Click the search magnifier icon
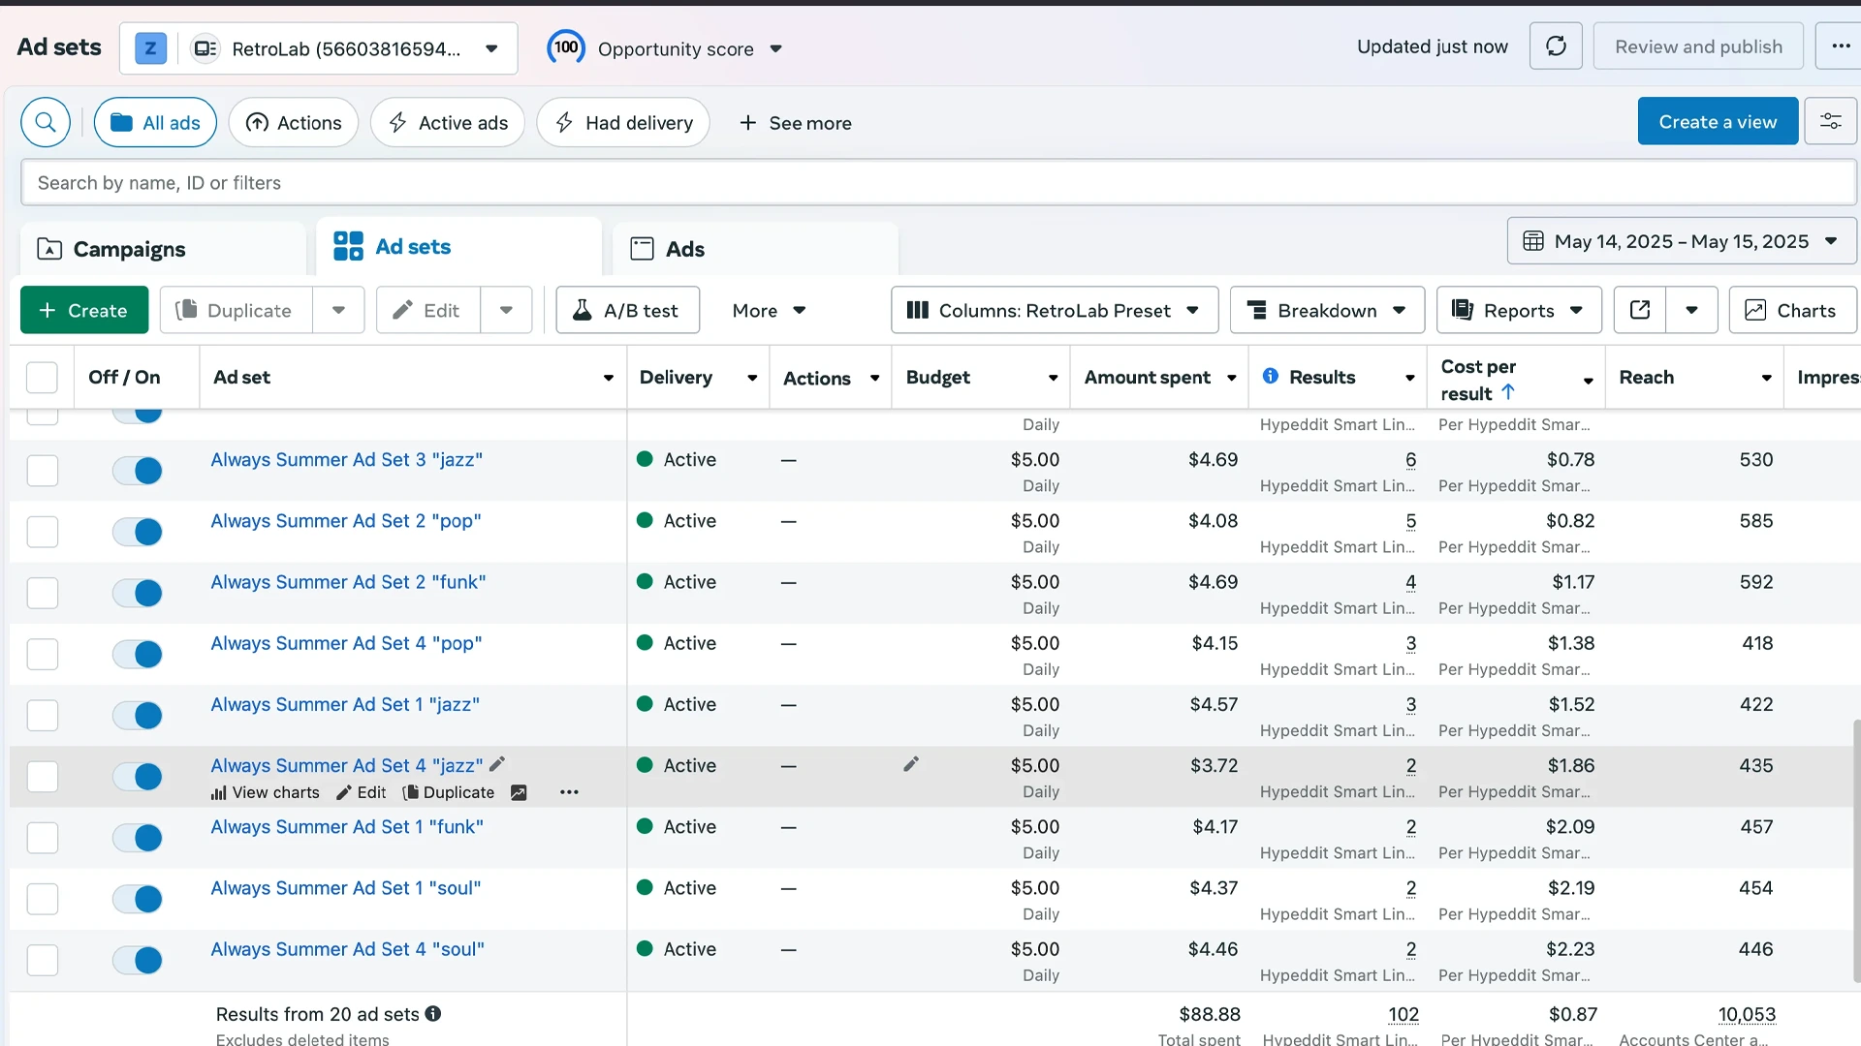The image size is (1861, 1046). coord(46,122)
